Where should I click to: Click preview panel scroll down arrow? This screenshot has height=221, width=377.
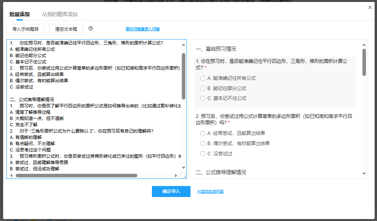364,173
